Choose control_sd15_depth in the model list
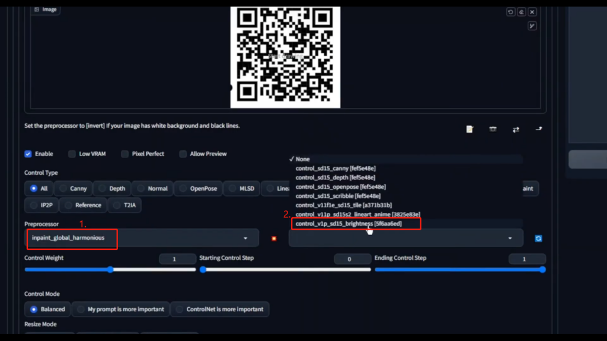 [x=405, y=178]
